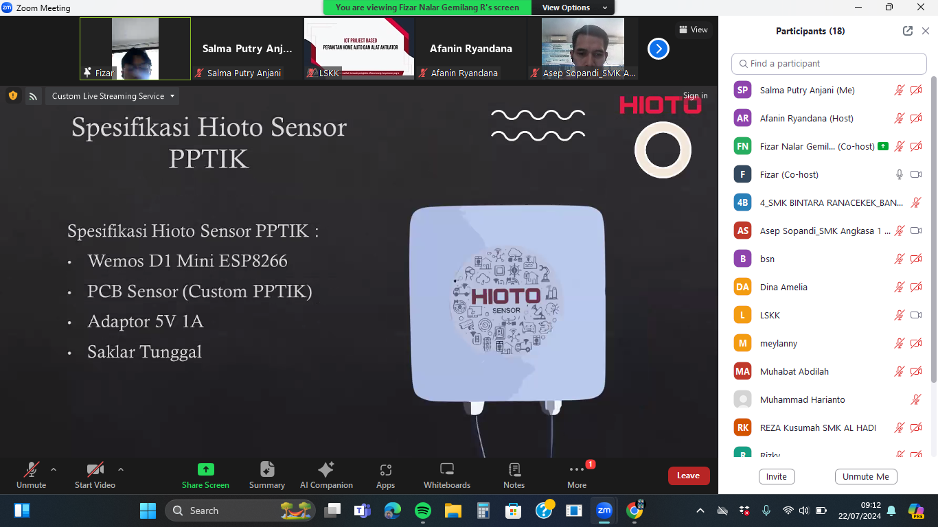
Task: Show hidden icons in system tray
Action: coord(700,511)
